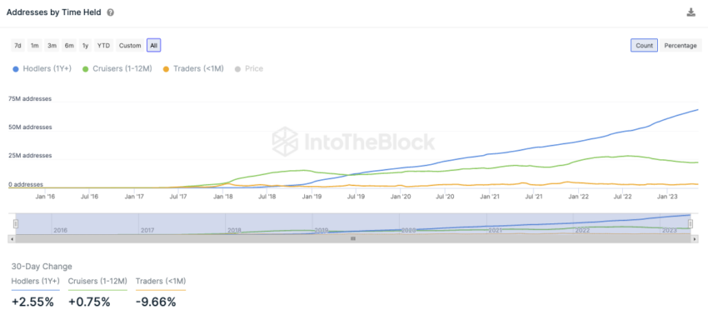Click the left navigator range handle

click(16, 223)
